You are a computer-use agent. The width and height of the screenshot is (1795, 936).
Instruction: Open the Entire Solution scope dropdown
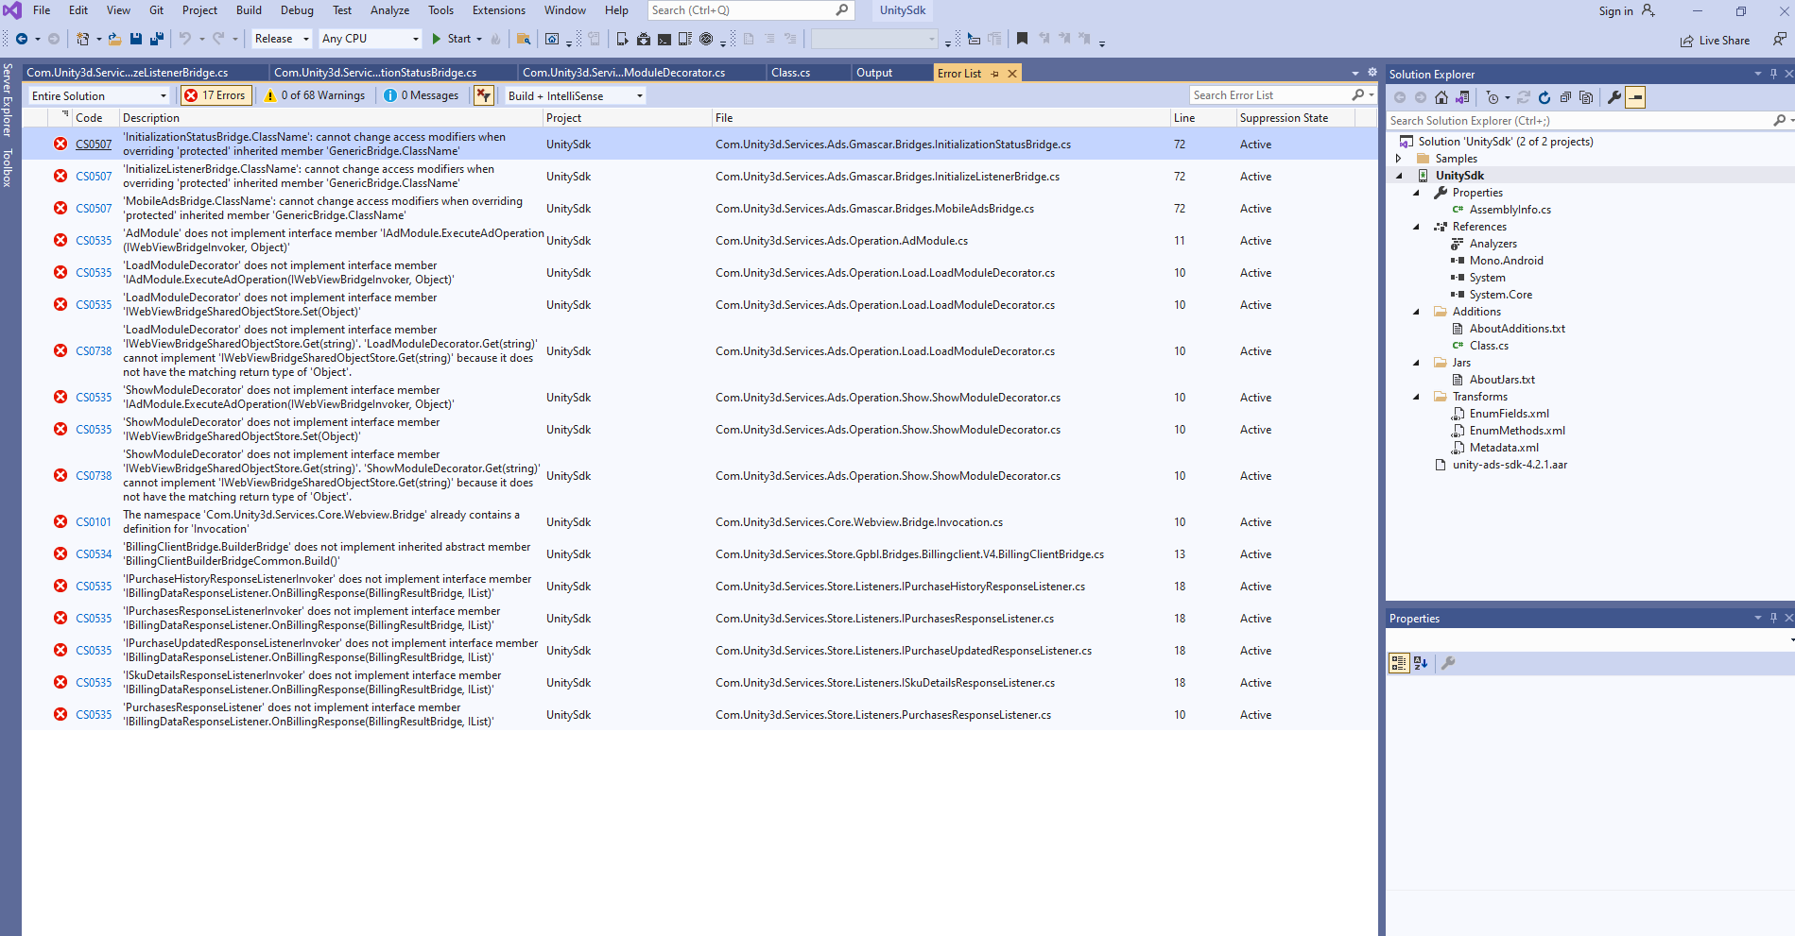coord(98,95)
